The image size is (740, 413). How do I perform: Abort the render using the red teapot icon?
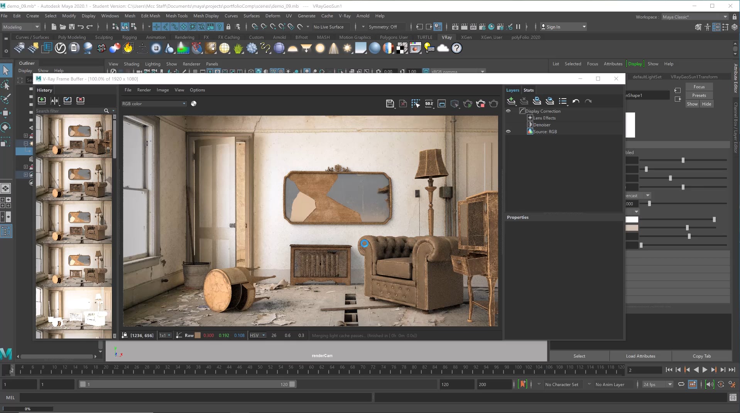pos(481,103)
